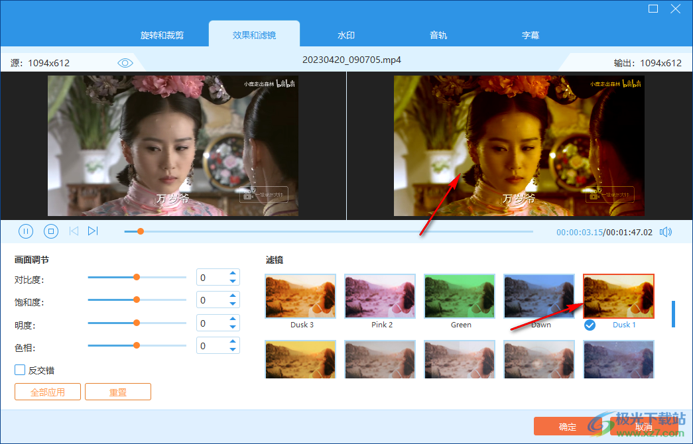Close the editor window
The image size is (693, 444).
coord(675,9)
